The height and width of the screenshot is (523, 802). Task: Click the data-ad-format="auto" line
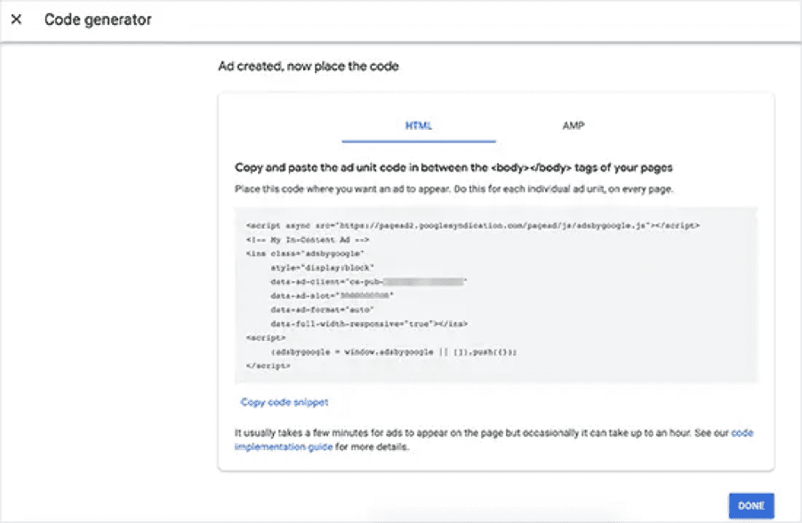[x=322, y=310]
